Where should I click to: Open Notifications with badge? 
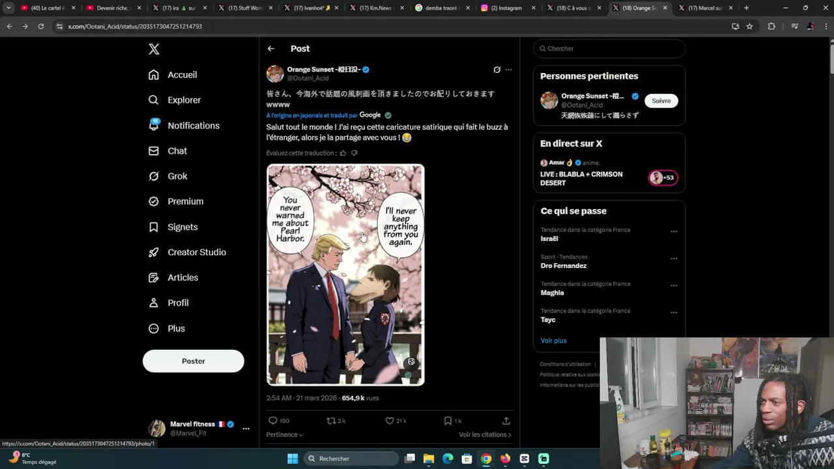[184, 126]
